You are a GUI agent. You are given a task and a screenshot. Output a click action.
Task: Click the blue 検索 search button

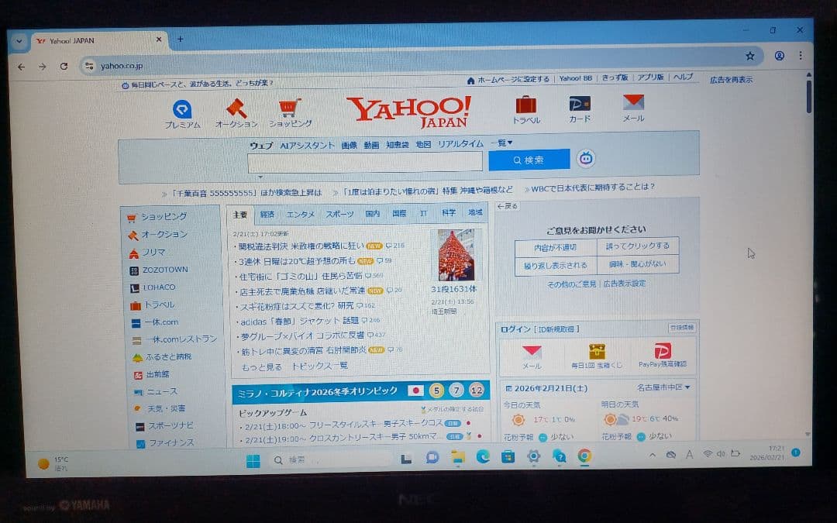(529, 160)
